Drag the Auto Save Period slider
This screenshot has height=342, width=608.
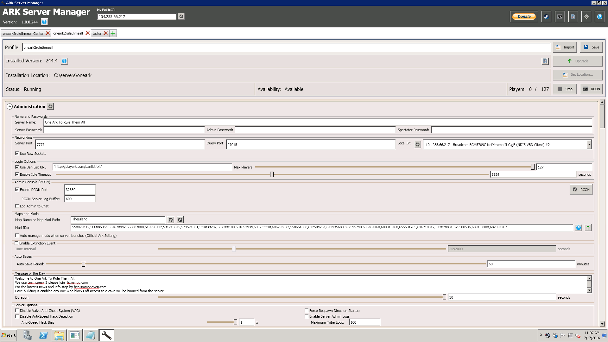tap(83, 263)
